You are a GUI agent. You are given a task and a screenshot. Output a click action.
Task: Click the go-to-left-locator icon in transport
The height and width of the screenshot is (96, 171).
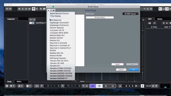click(x=42, y=86)
